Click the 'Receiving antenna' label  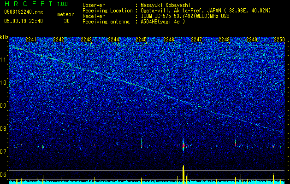pos(106,22)
